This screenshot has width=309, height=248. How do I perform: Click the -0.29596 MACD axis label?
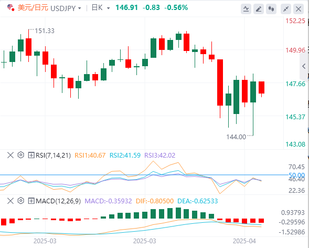pyautogui.click(x=292, y=222)
